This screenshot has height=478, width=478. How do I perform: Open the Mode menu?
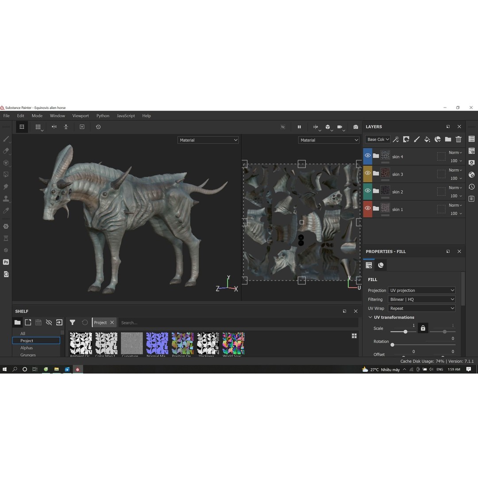click(37, 116)
